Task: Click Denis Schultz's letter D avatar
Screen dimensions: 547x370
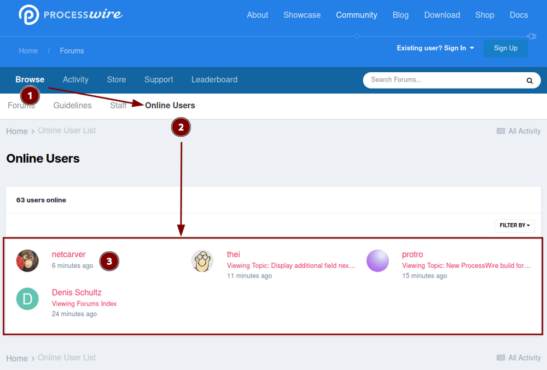Action: pos(27,299)
